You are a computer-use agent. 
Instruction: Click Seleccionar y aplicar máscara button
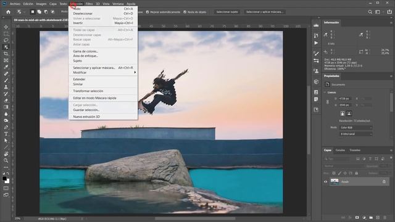(264, 12)
